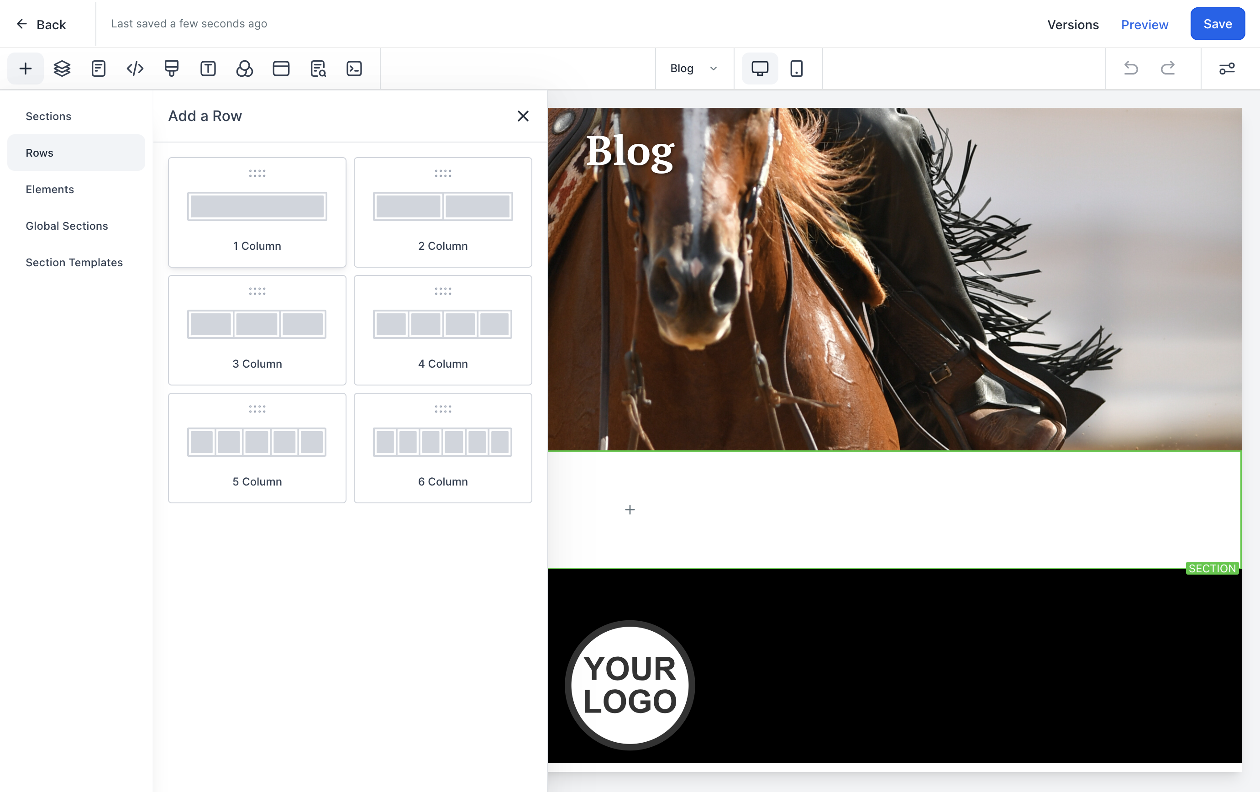Screen dimensions: 1260x792
Task: Click the plus in the empty section
Action: 630,509
